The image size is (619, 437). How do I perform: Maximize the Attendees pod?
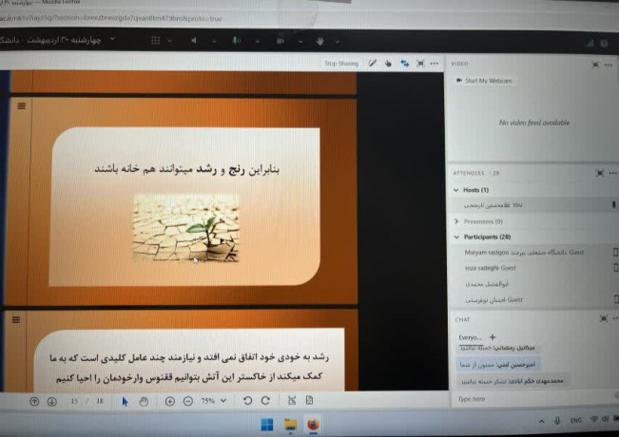tap(600, 173)
